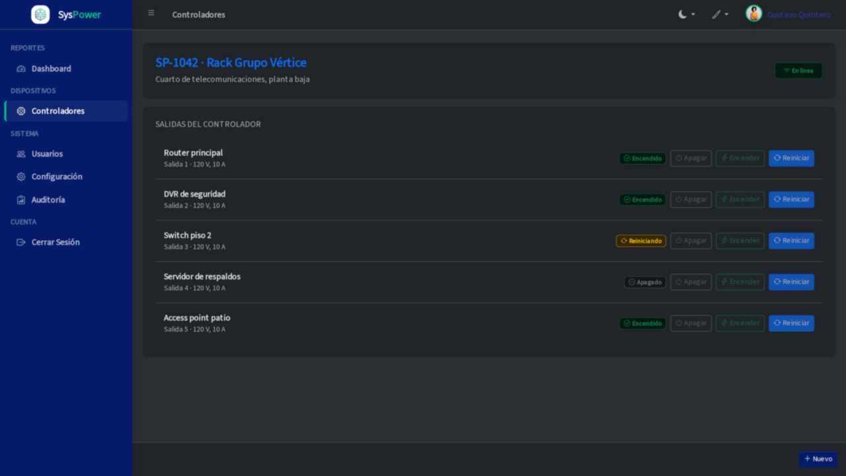Turn off the Router principal outlet
Viewport: 846px width, 476px height.
coord(691,159)
